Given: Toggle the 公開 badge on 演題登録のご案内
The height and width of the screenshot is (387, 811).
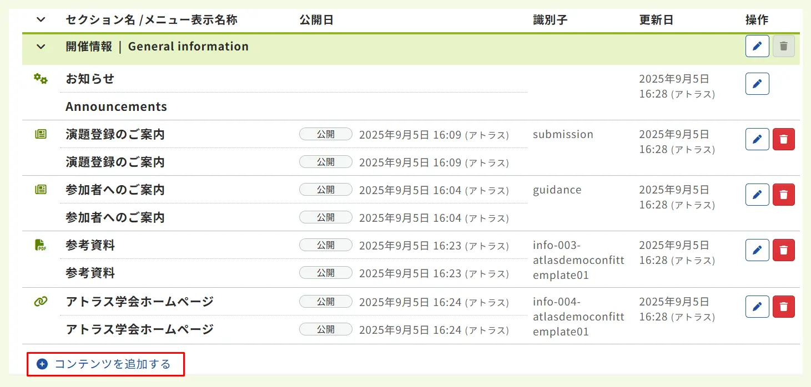Looking at the screenshot, I should point(325,134).
